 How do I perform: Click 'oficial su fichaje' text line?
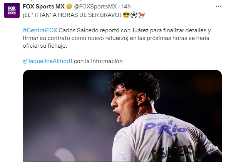coord(45,46)
